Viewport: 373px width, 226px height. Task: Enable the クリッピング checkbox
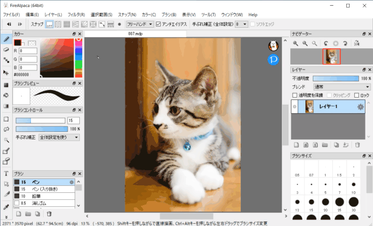click(x=329, y=95)
